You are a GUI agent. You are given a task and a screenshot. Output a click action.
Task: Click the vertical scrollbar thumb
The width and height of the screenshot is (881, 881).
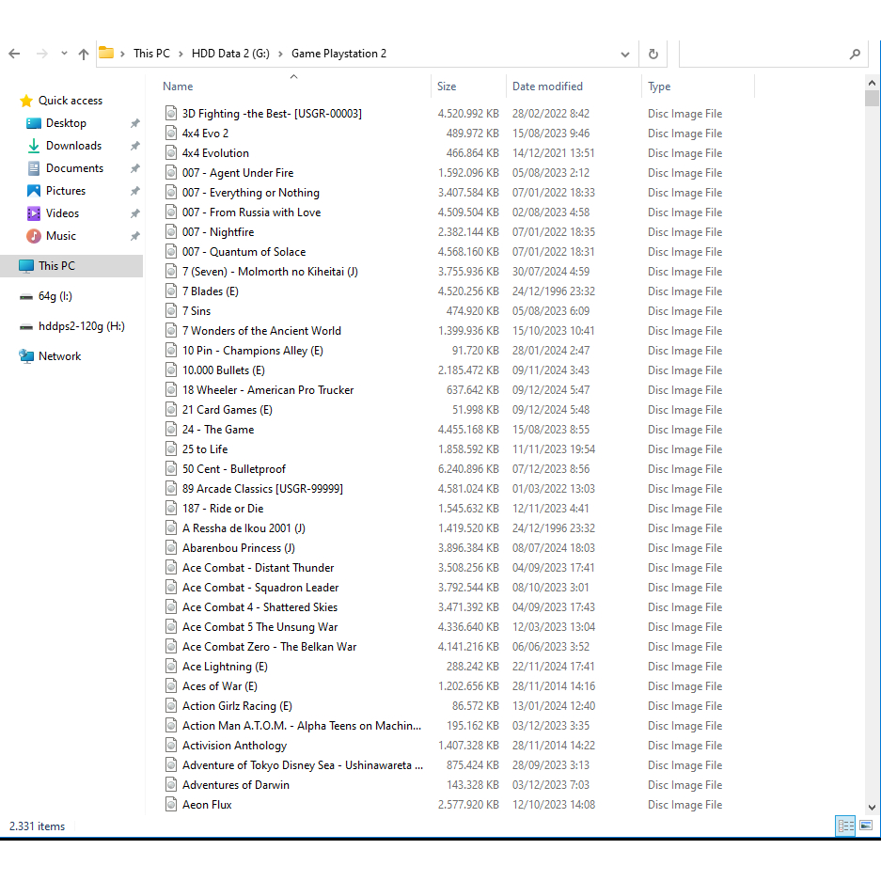pos(872,98)
